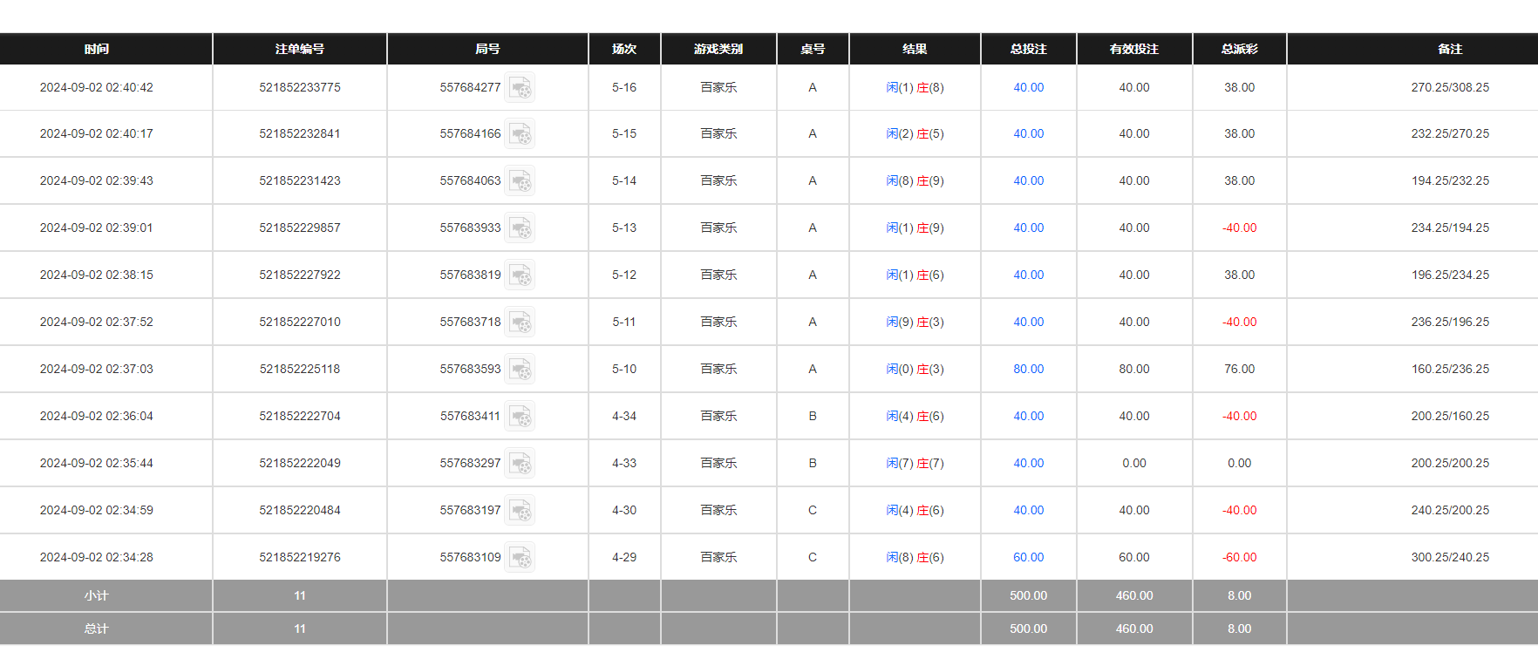View video replay for round 557683933
Viewport: 1538px width, 659px height.
click(521, 228)
